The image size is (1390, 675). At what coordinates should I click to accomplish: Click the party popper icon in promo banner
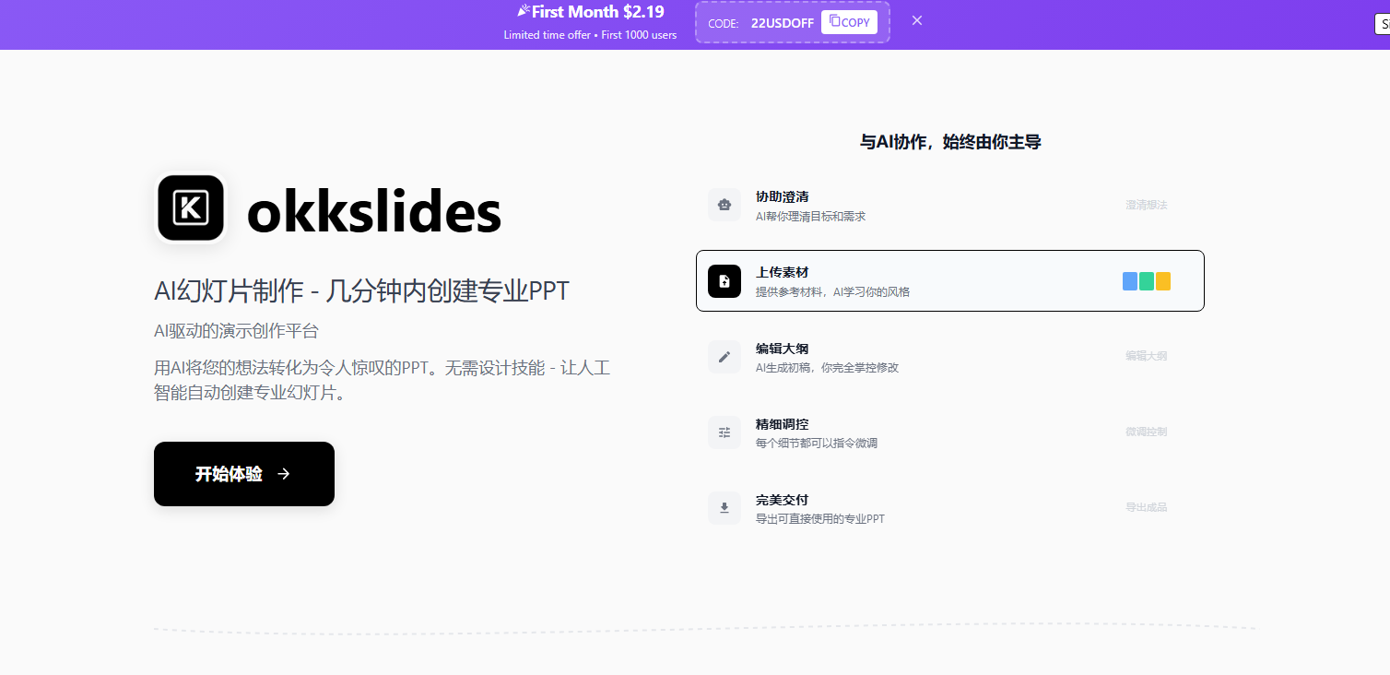[x=524, y=12]
